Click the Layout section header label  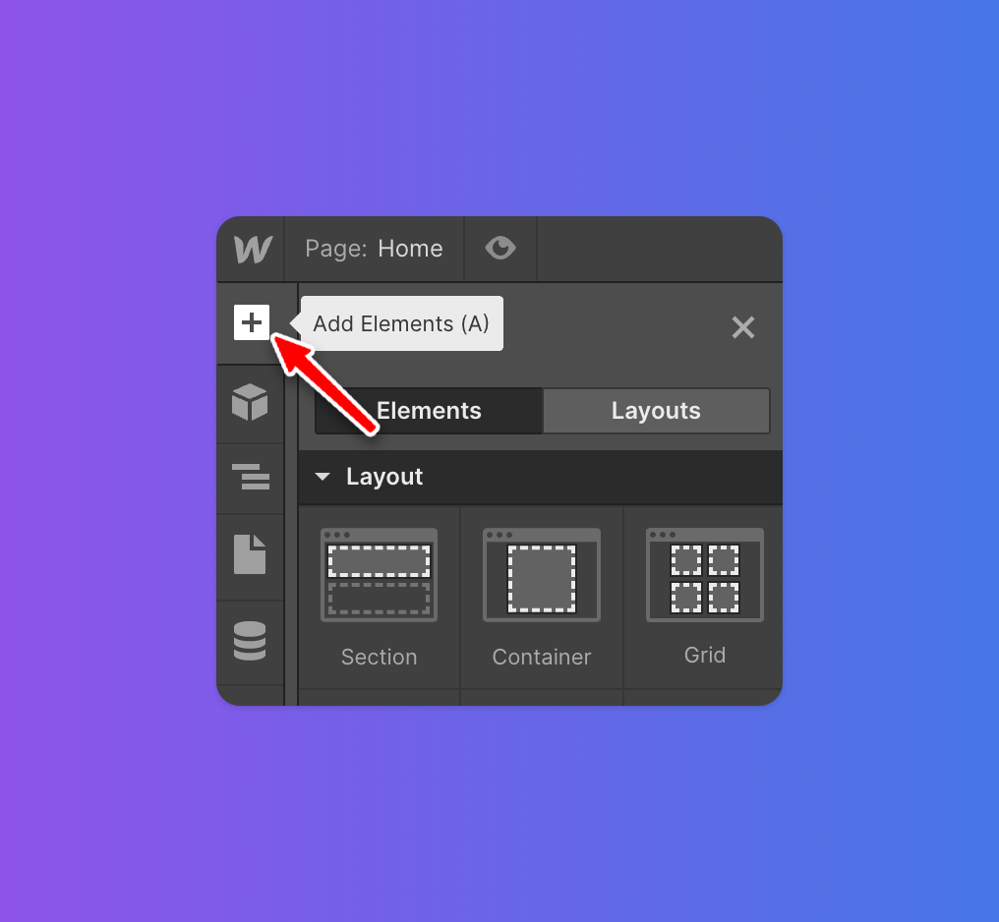[384, 477]
